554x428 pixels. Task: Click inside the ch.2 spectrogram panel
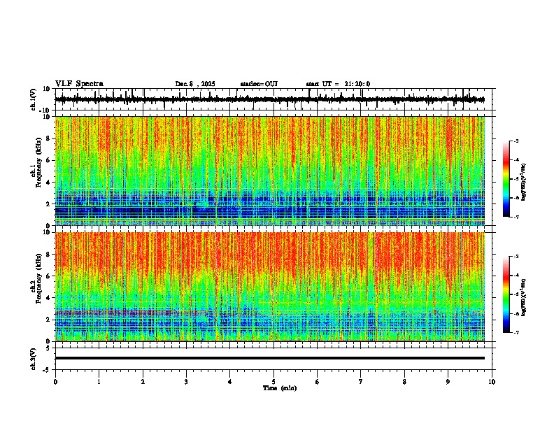click(x=269, y=287)
